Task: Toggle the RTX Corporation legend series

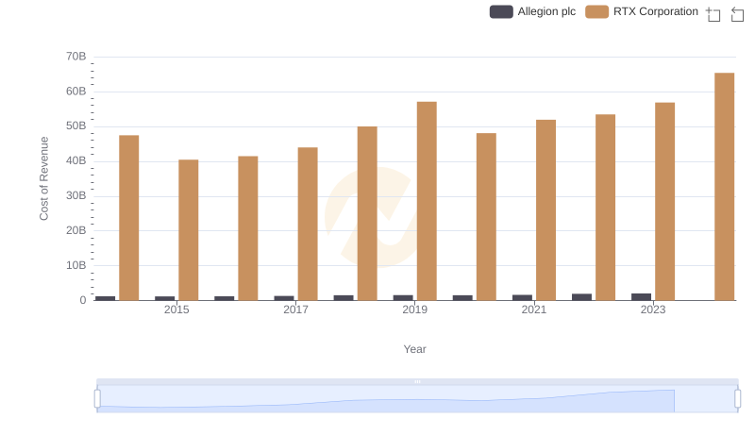Action: pyautogui.click(x=642, y=11)
